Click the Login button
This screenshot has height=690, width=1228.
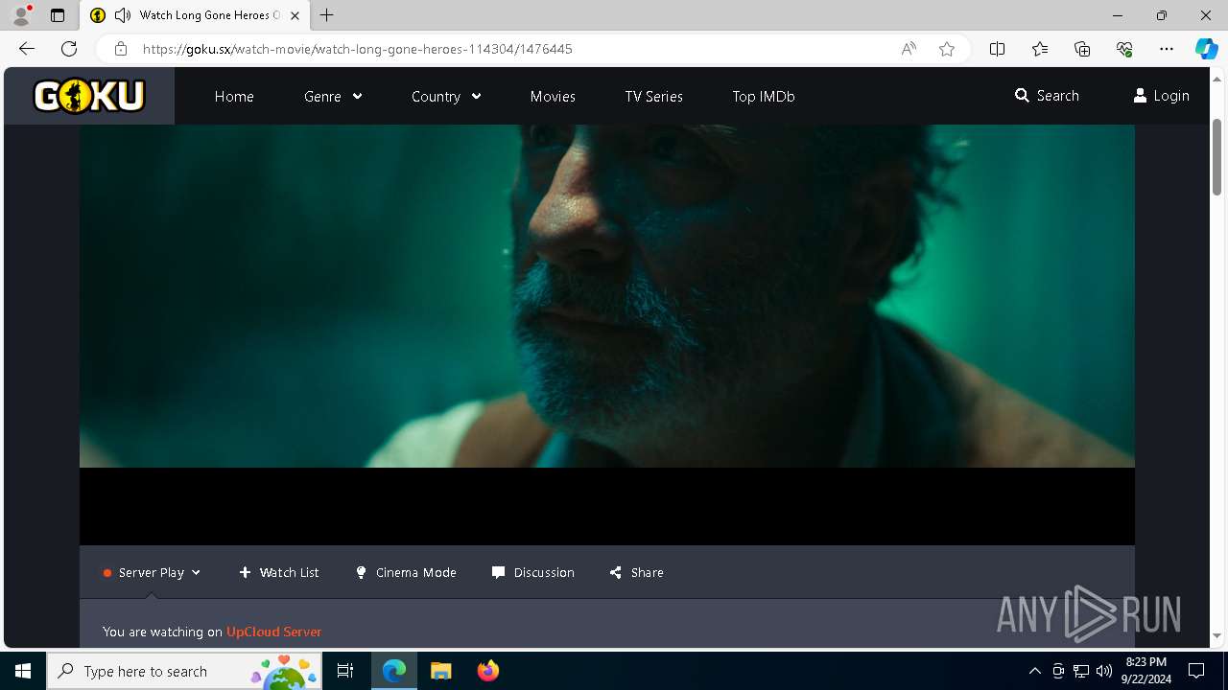click(x=1161, y=96)
